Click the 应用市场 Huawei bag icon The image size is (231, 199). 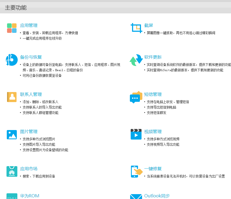tap(12, 171)
